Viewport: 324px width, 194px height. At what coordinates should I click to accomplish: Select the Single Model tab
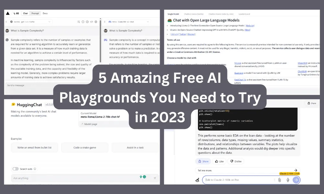[173, 14]
